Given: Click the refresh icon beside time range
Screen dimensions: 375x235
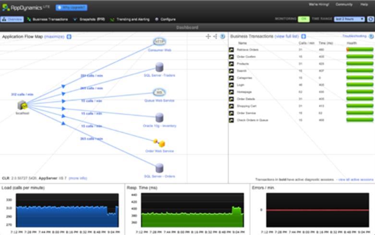Looking at the screenshot, I should coord(370,19).
